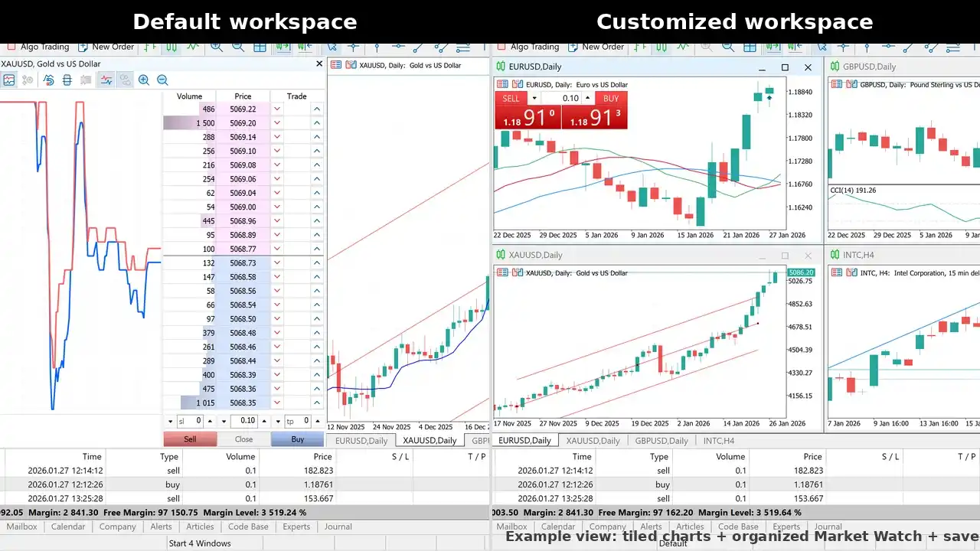
Task: Click the Close button in Depth of Market
Action: [x=243, y=439]
